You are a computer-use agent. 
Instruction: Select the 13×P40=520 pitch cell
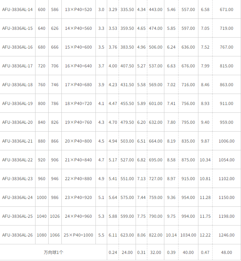click(x=78, y=10)
